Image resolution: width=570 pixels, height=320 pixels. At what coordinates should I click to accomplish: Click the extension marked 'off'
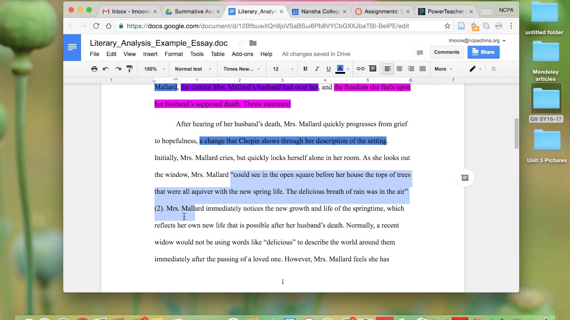(474, 26)
